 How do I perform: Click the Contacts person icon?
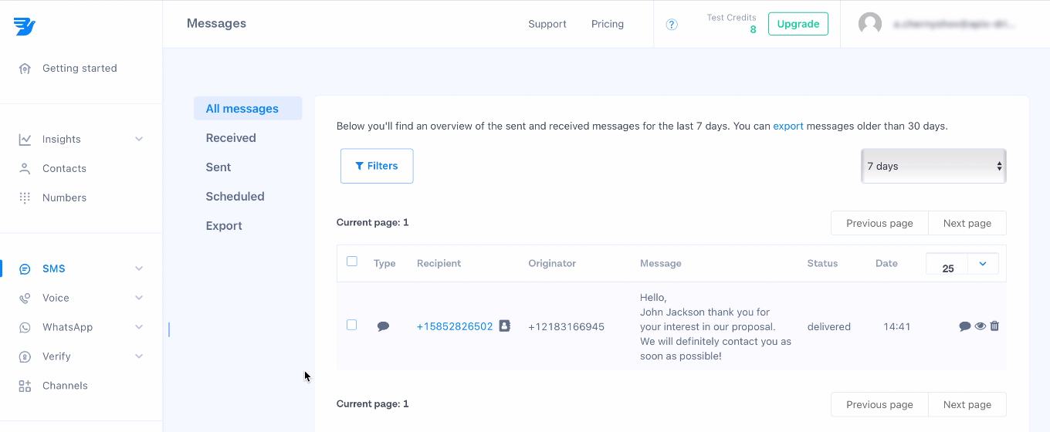(25, 168)
